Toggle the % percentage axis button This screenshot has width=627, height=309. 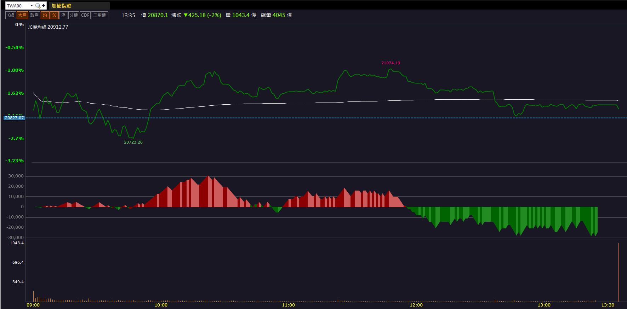pos(54,15)
